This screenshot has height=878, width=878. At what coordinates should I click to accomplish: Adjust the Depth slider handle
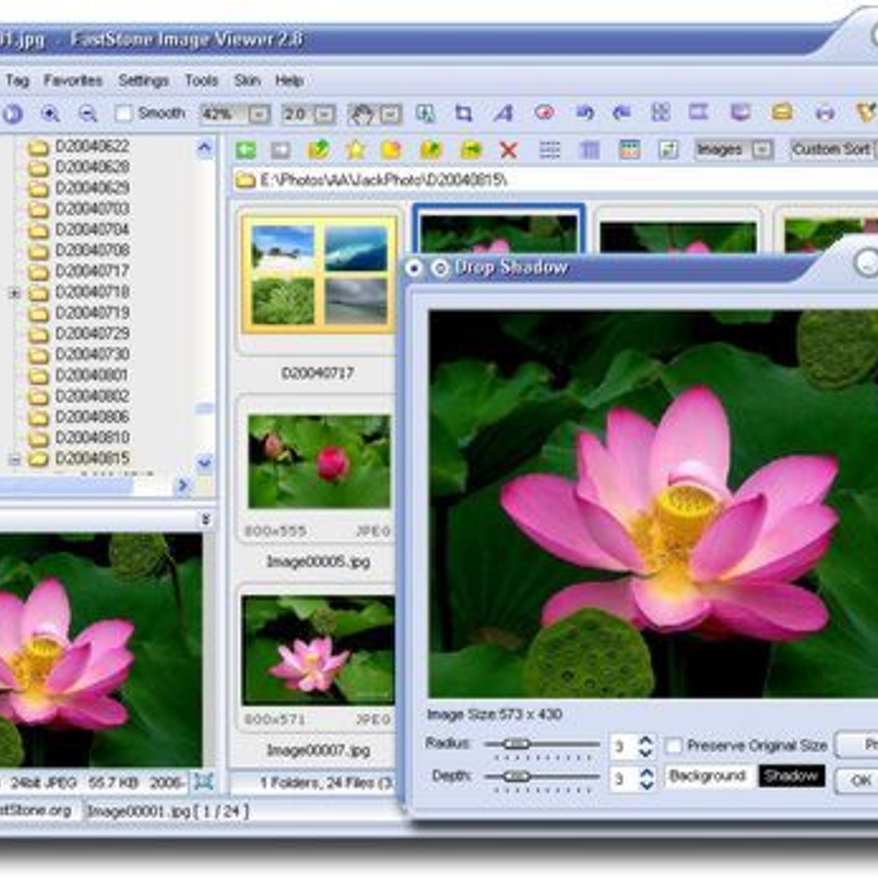click(x=517, y=776)
